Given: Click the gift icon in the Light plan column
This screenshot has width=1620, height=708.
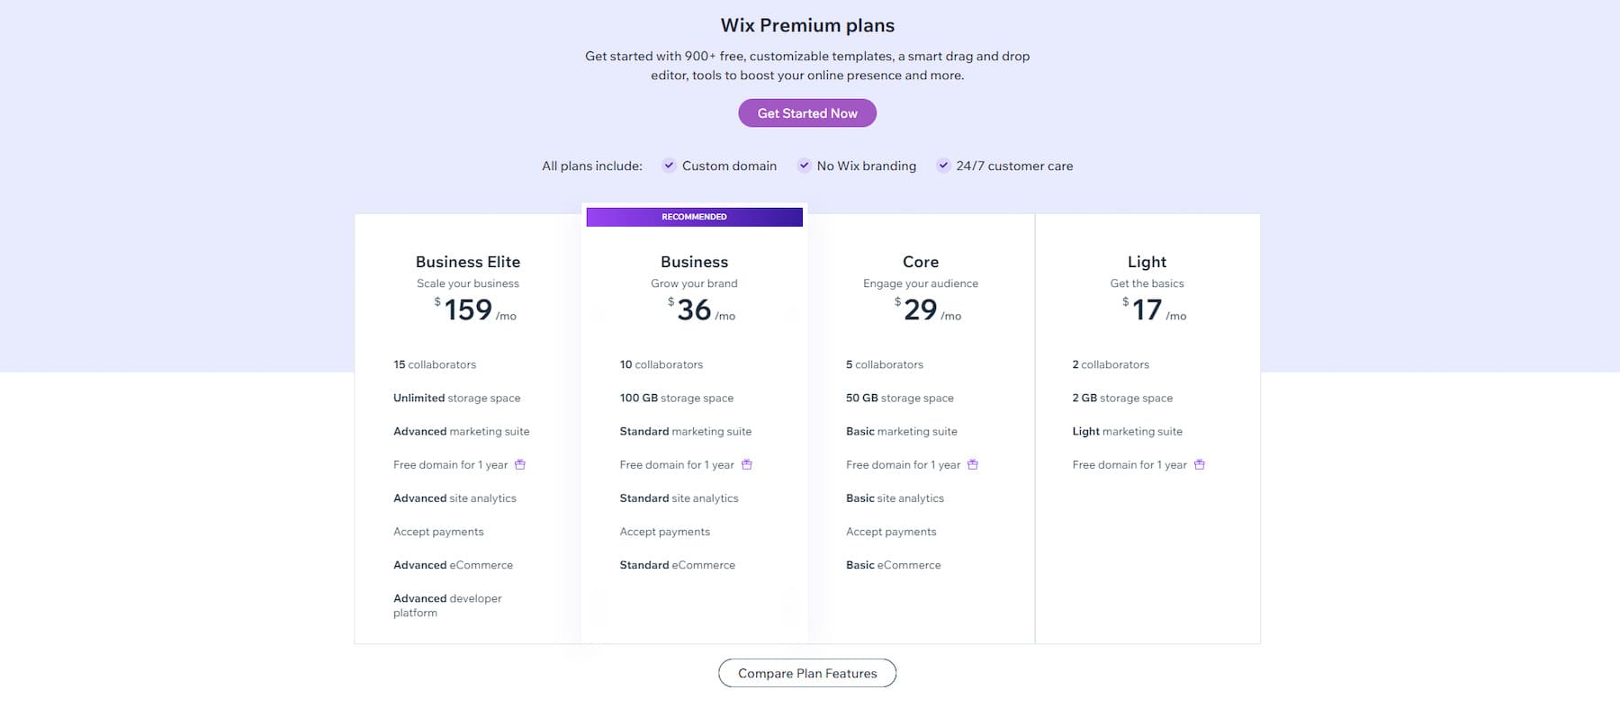Looking at the screenshot, I should click(1200, 464).
